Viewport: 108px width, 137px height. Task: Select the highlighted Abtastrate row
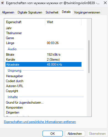click(x=43, y=65)
